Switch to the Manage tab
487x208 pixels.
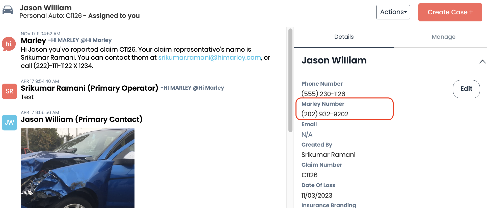443,37
